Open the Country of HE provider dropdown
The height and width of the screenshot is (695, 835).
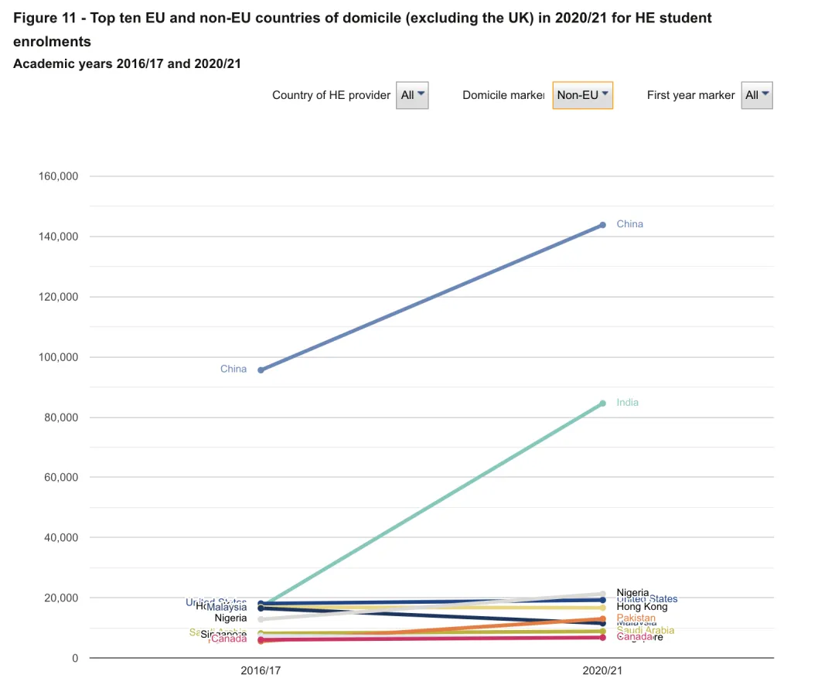coord(412,95)
